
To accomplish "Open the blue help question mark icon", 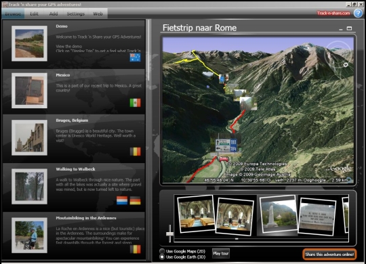I will click(x=359, y=13).
